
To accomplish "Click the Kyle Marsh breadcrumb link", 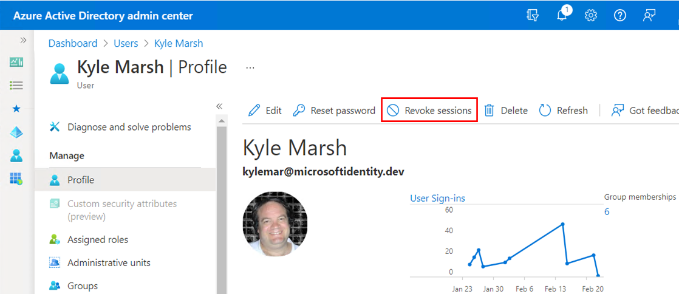I will pos(179,43).
